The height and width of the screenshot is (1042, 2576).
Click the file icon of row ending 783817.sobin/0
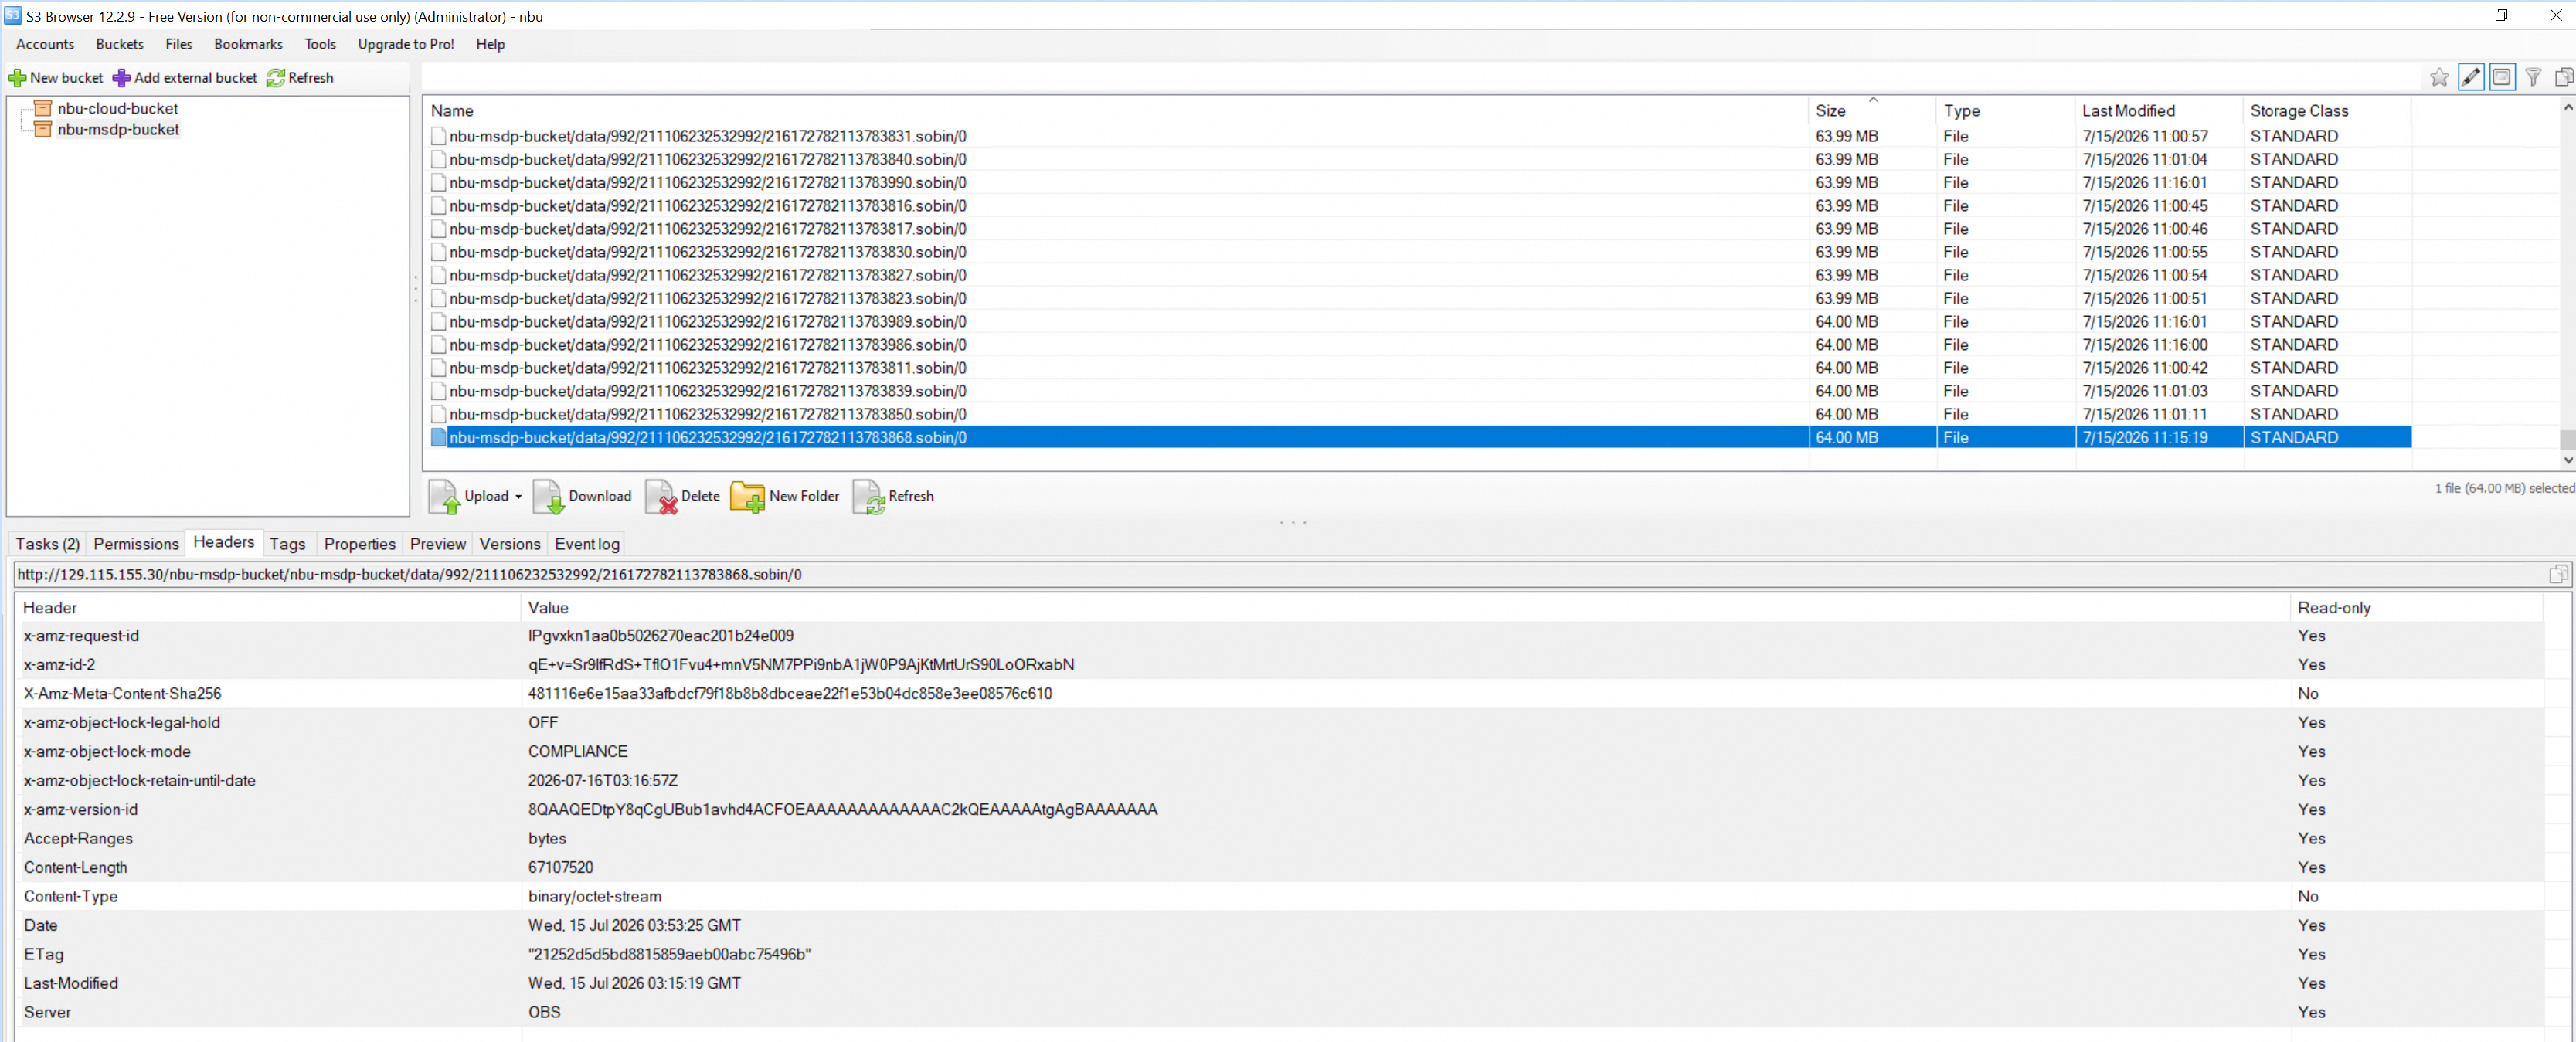tap(438, 229)
